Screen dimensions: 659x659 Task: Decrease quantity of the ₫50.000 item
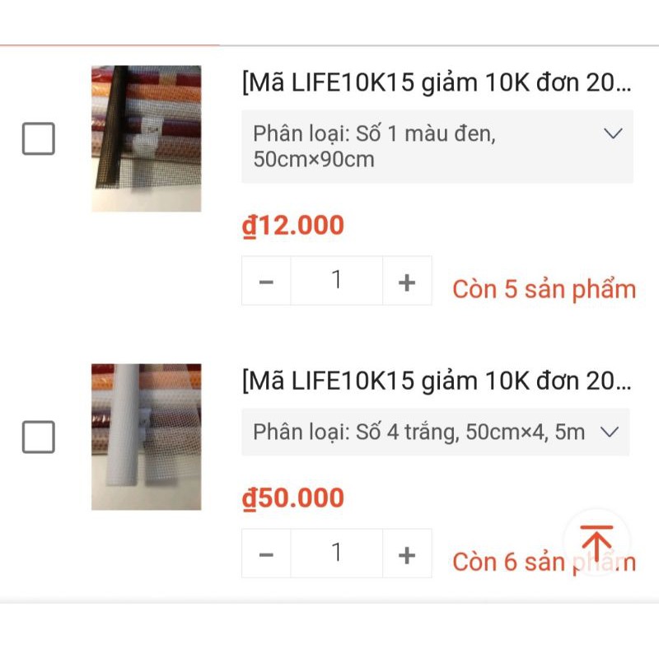pos(266,554)
